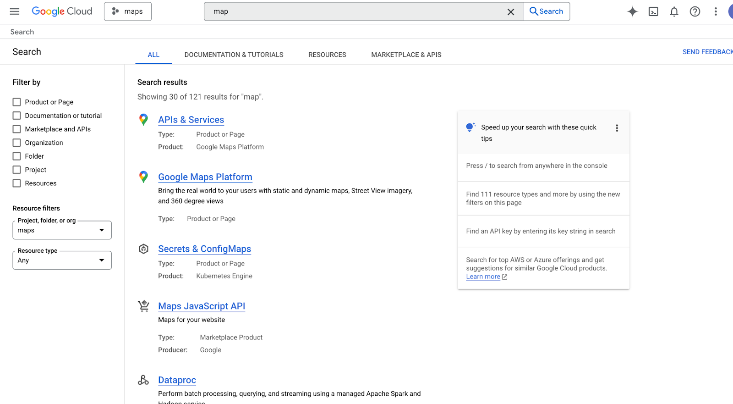Open Dataproc result link

coord(177,380)
